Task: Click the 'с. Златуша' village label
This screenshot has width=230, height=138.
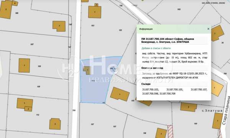Action: point(212,111)
